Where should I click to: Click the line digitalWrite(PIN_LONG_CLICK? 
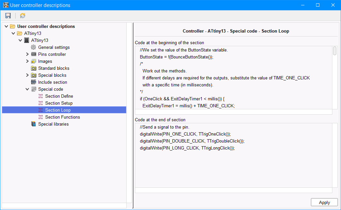pos(187,148)
